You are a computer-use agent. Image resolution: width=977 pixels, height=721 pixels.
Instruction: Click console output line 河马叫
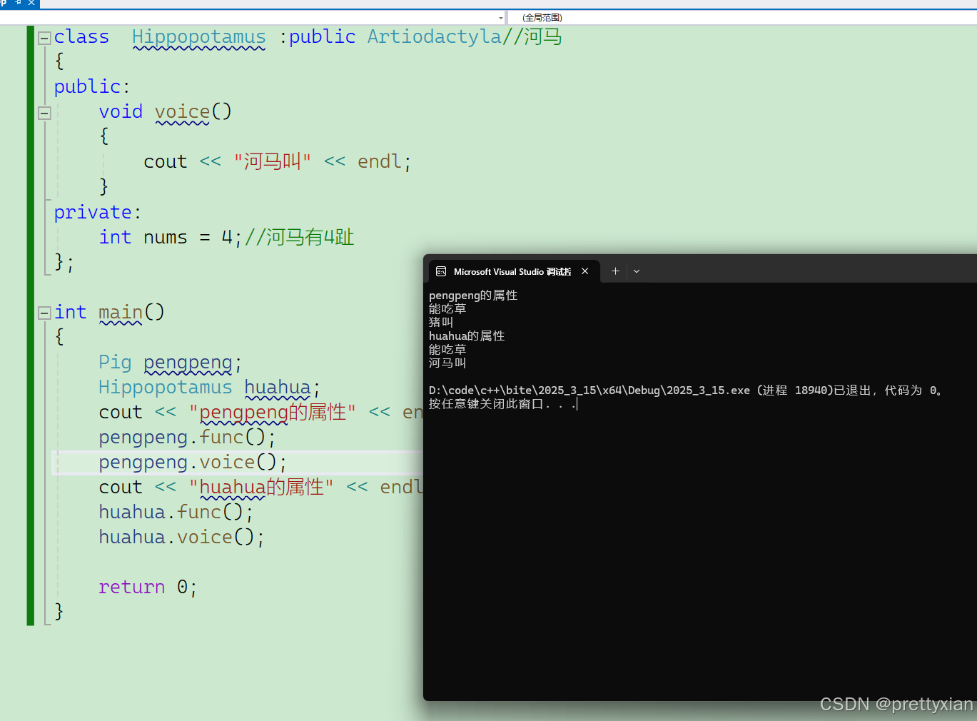click(x=447, y=363)
